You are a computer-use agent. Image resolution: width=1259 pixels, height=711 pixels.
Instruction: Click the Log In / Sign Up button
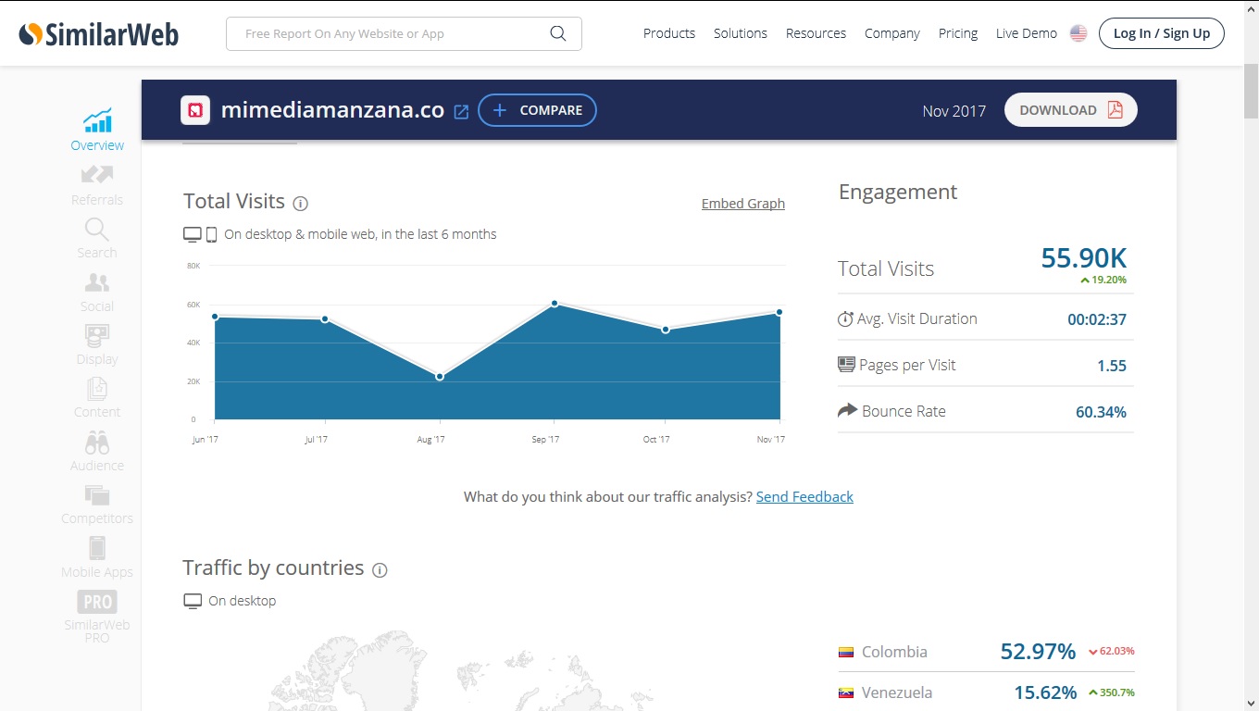[x=1162, y=33]
